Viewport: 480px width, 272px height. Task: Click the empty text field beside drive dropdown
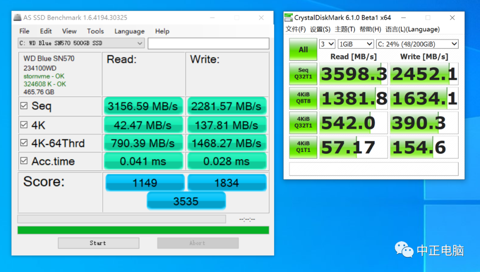coord(208,44)
